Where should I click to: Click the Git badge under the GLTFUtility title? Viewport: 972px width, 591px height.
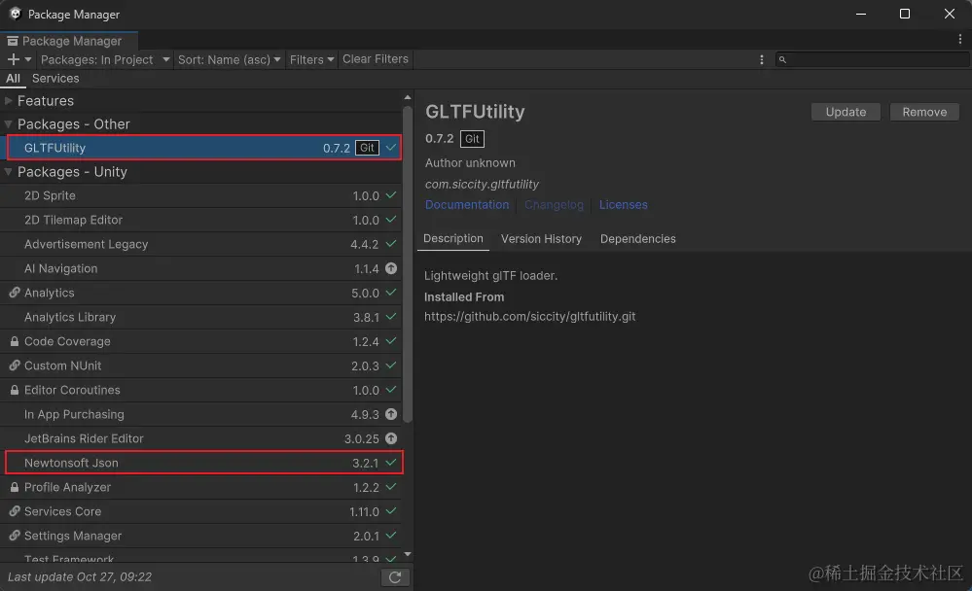pyautogui.click(x=472, y=139)
